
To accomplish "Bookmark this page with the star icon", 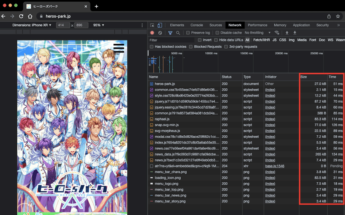I will coord(338,16).
